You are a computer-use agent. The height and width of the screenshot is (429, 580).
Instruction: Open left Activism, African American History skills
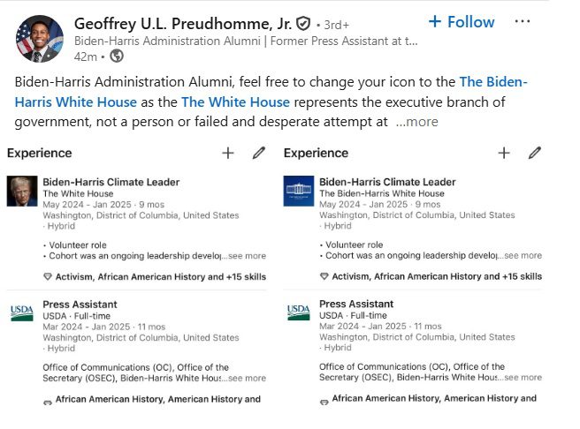coord(161,277)
